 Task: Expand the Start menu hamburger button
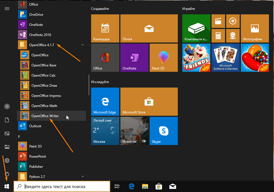click(7, 8)
